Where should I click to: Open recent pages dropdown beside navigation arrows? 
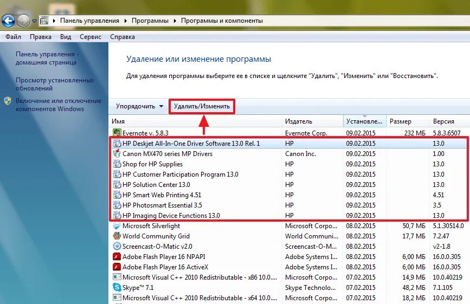[x=34, y=21]
